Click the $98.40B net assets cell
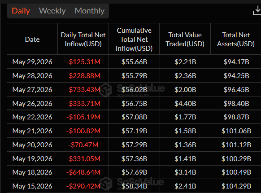The width and height of the screenshot is (261, 193). coord(236,104)
